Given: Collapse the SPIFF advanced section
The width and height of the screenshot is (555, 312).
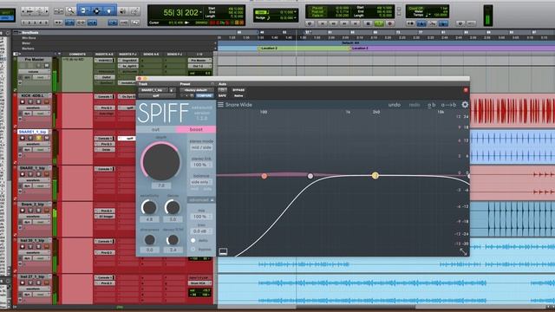Looking at the screenshot, I should tap(201, 200).
